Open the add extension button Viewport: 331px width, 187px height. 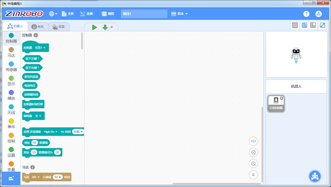coord(11,178)
